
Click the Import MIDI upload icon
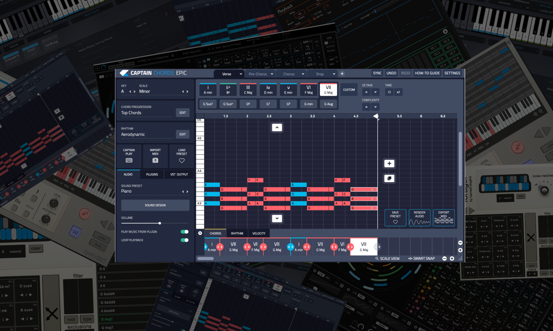[x=155, y=160]
